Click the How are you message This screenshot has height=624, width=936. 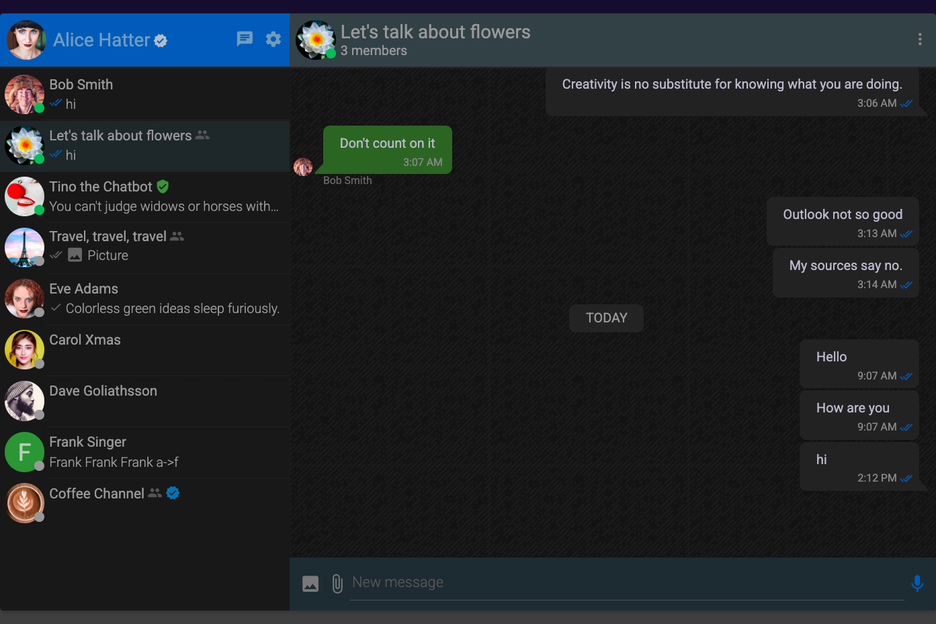coord(859,415)
